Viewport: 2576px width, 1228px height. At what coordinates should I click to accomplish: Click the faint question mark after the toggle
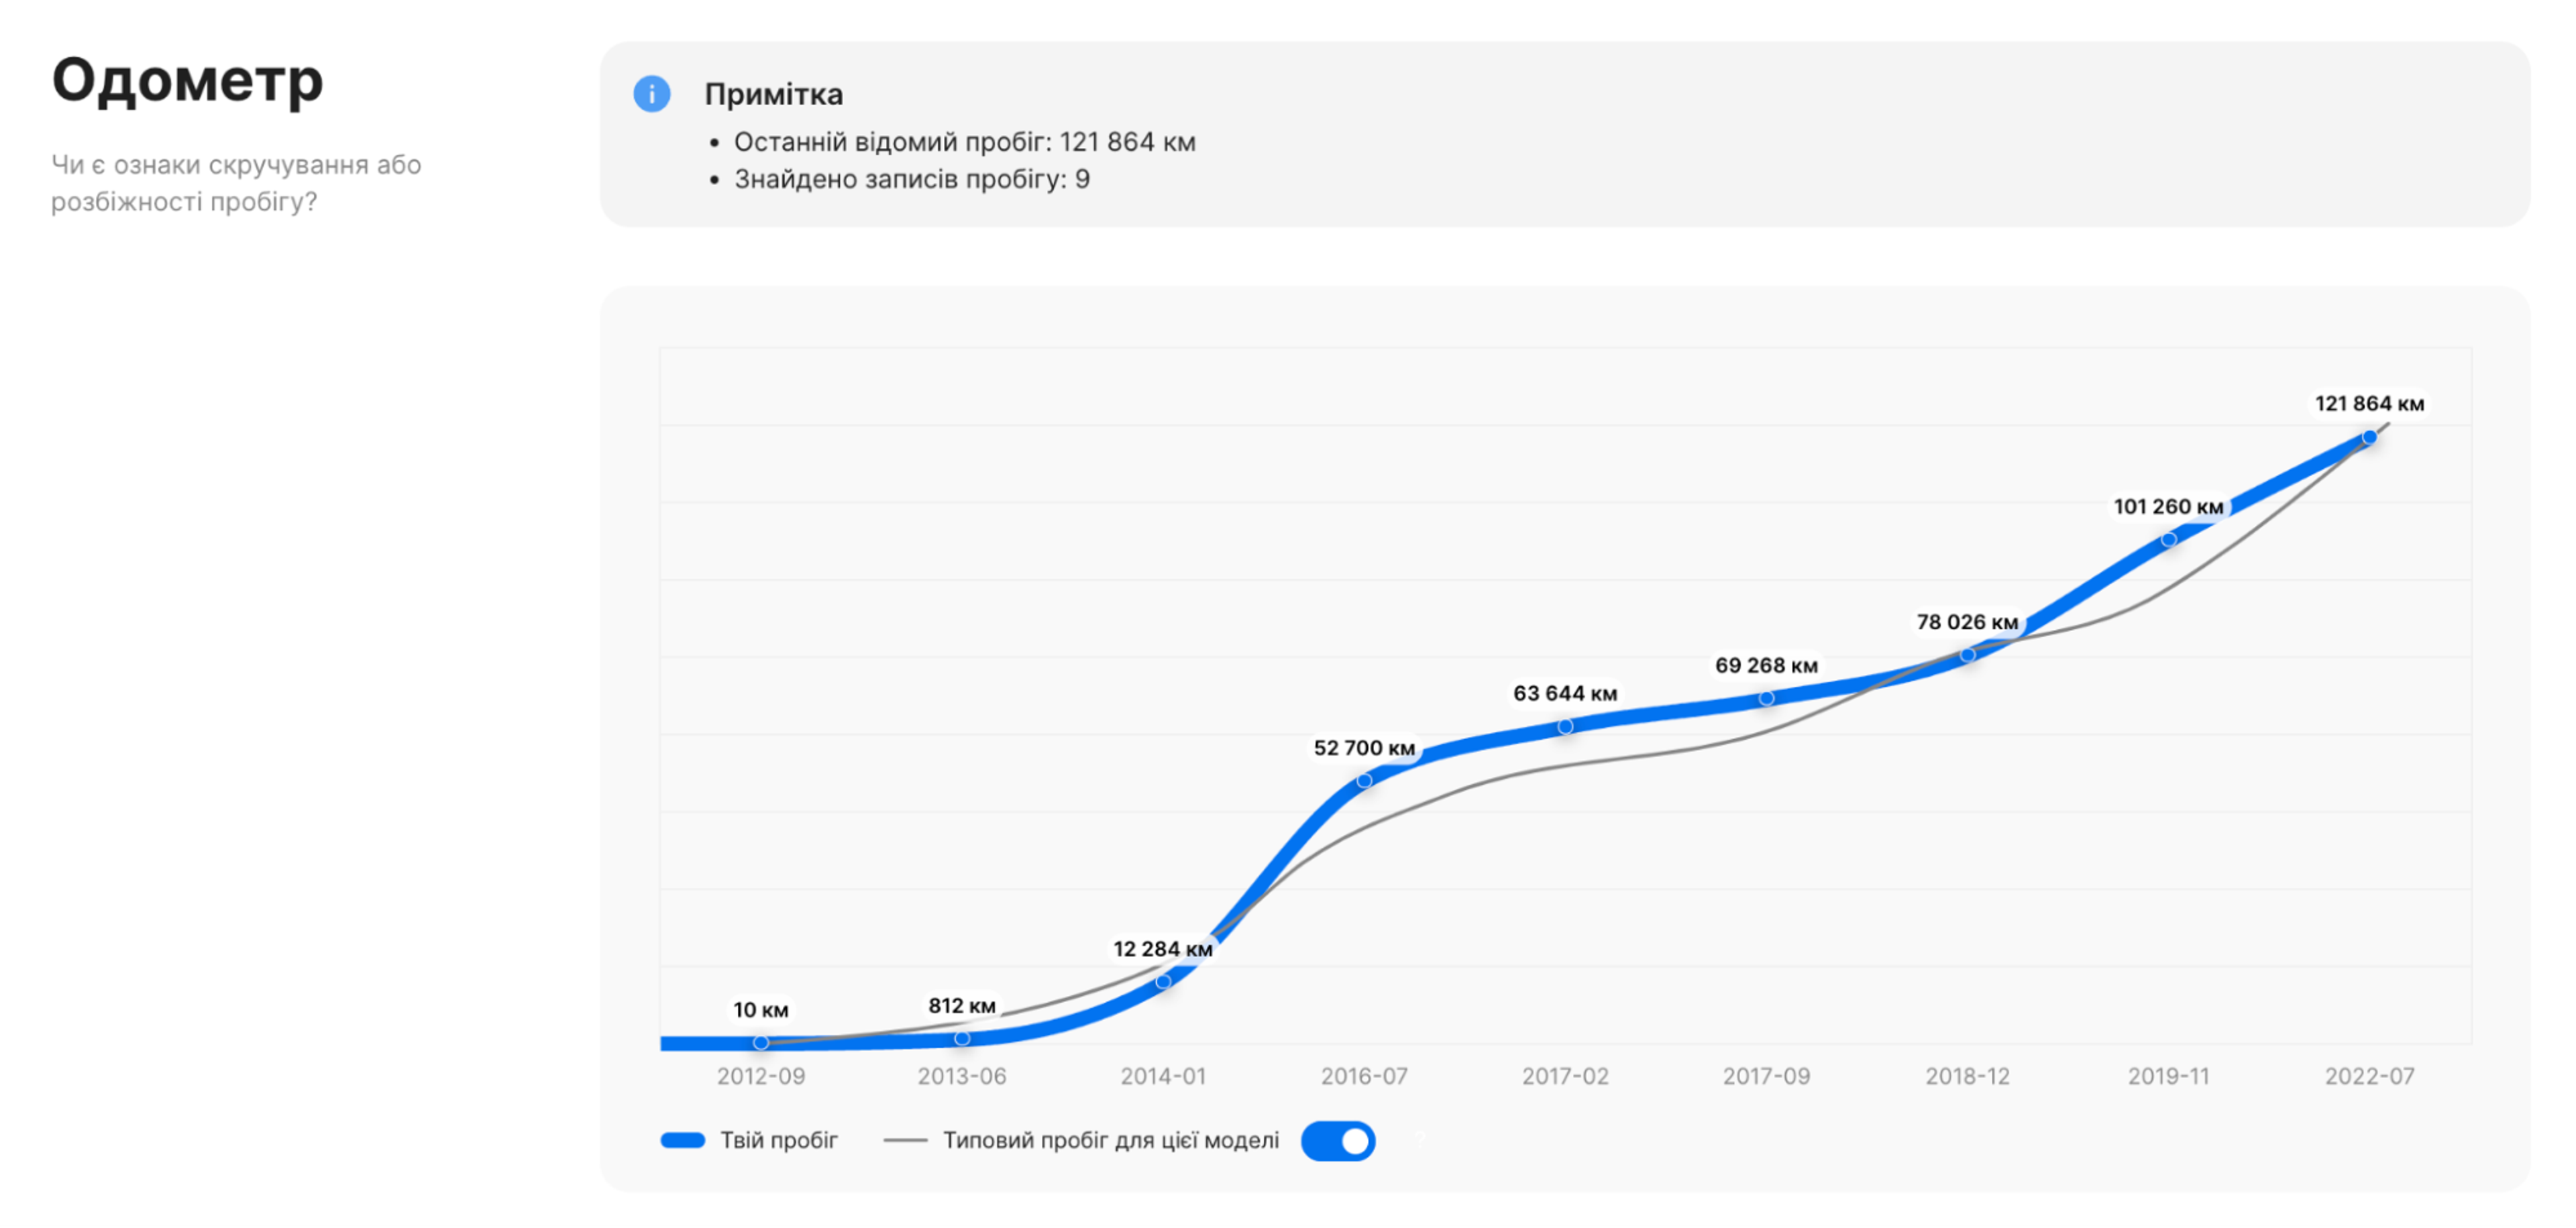[1420, 1140]
